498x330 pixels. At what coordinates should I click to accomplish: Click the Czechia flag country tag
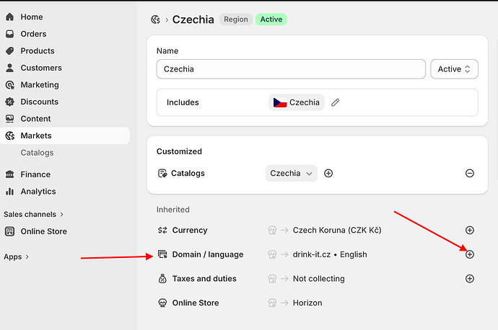tap(297, 102)
